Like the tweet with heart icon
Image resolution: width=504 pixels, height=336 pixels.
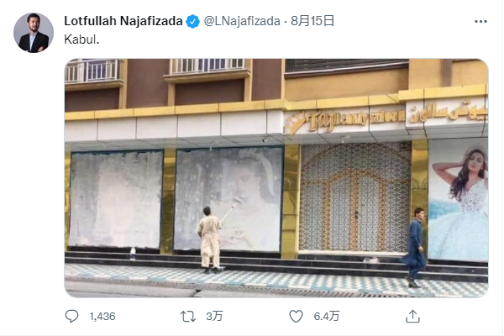pos(296,317)
